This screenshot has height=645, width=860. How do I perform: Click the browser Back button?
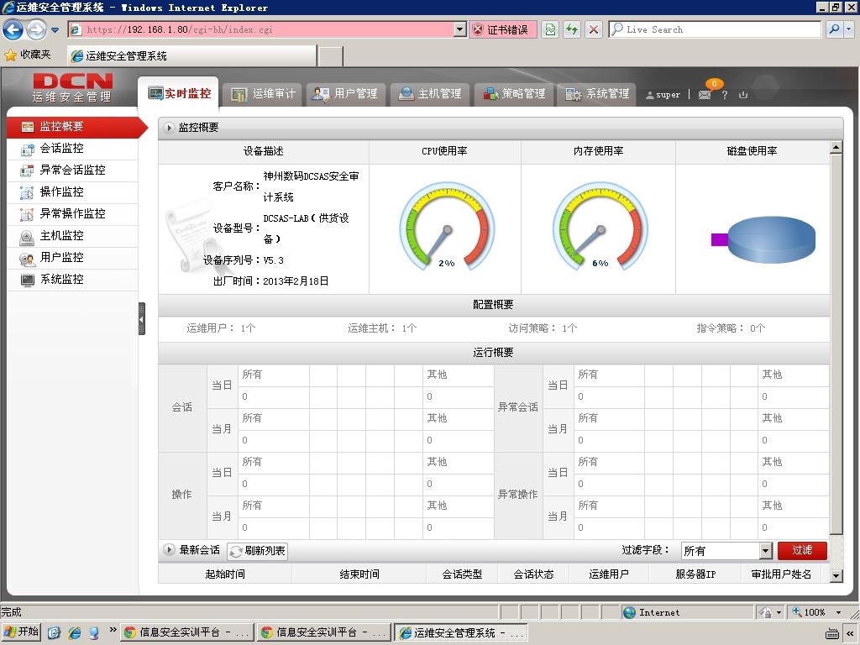click(x=13, y=29)
